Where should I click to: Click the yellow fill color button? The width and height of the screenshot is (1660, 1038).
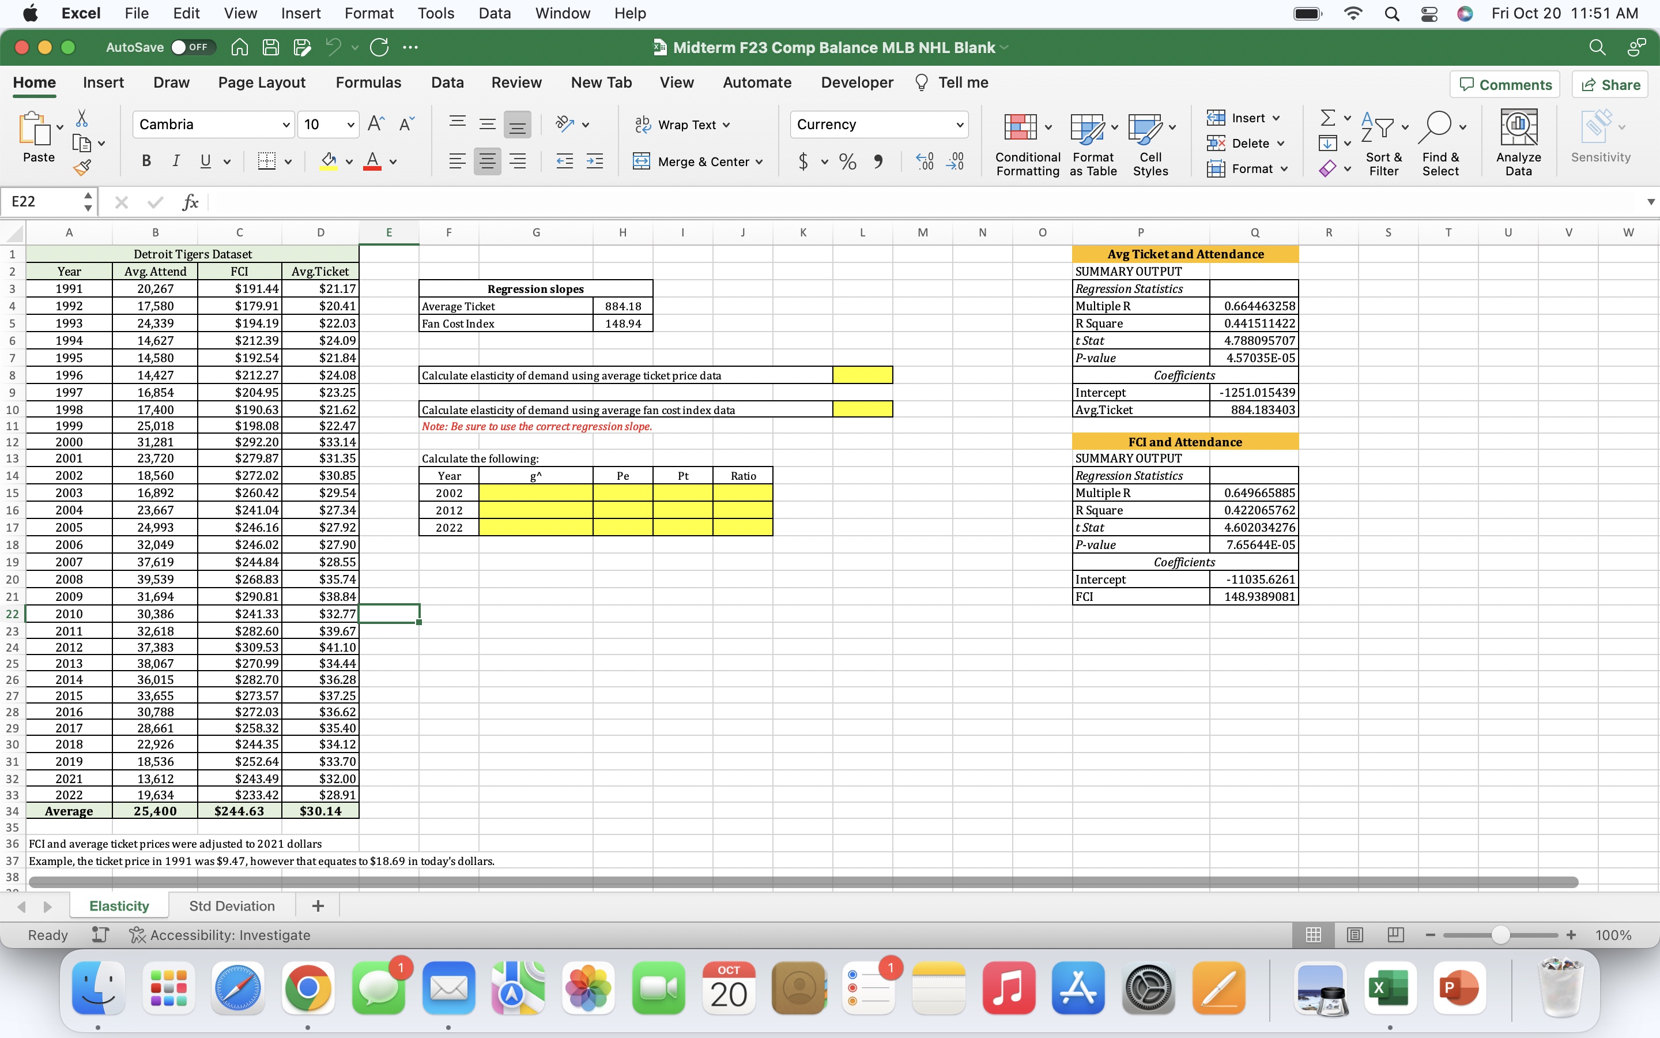click(x=329, y=161)
